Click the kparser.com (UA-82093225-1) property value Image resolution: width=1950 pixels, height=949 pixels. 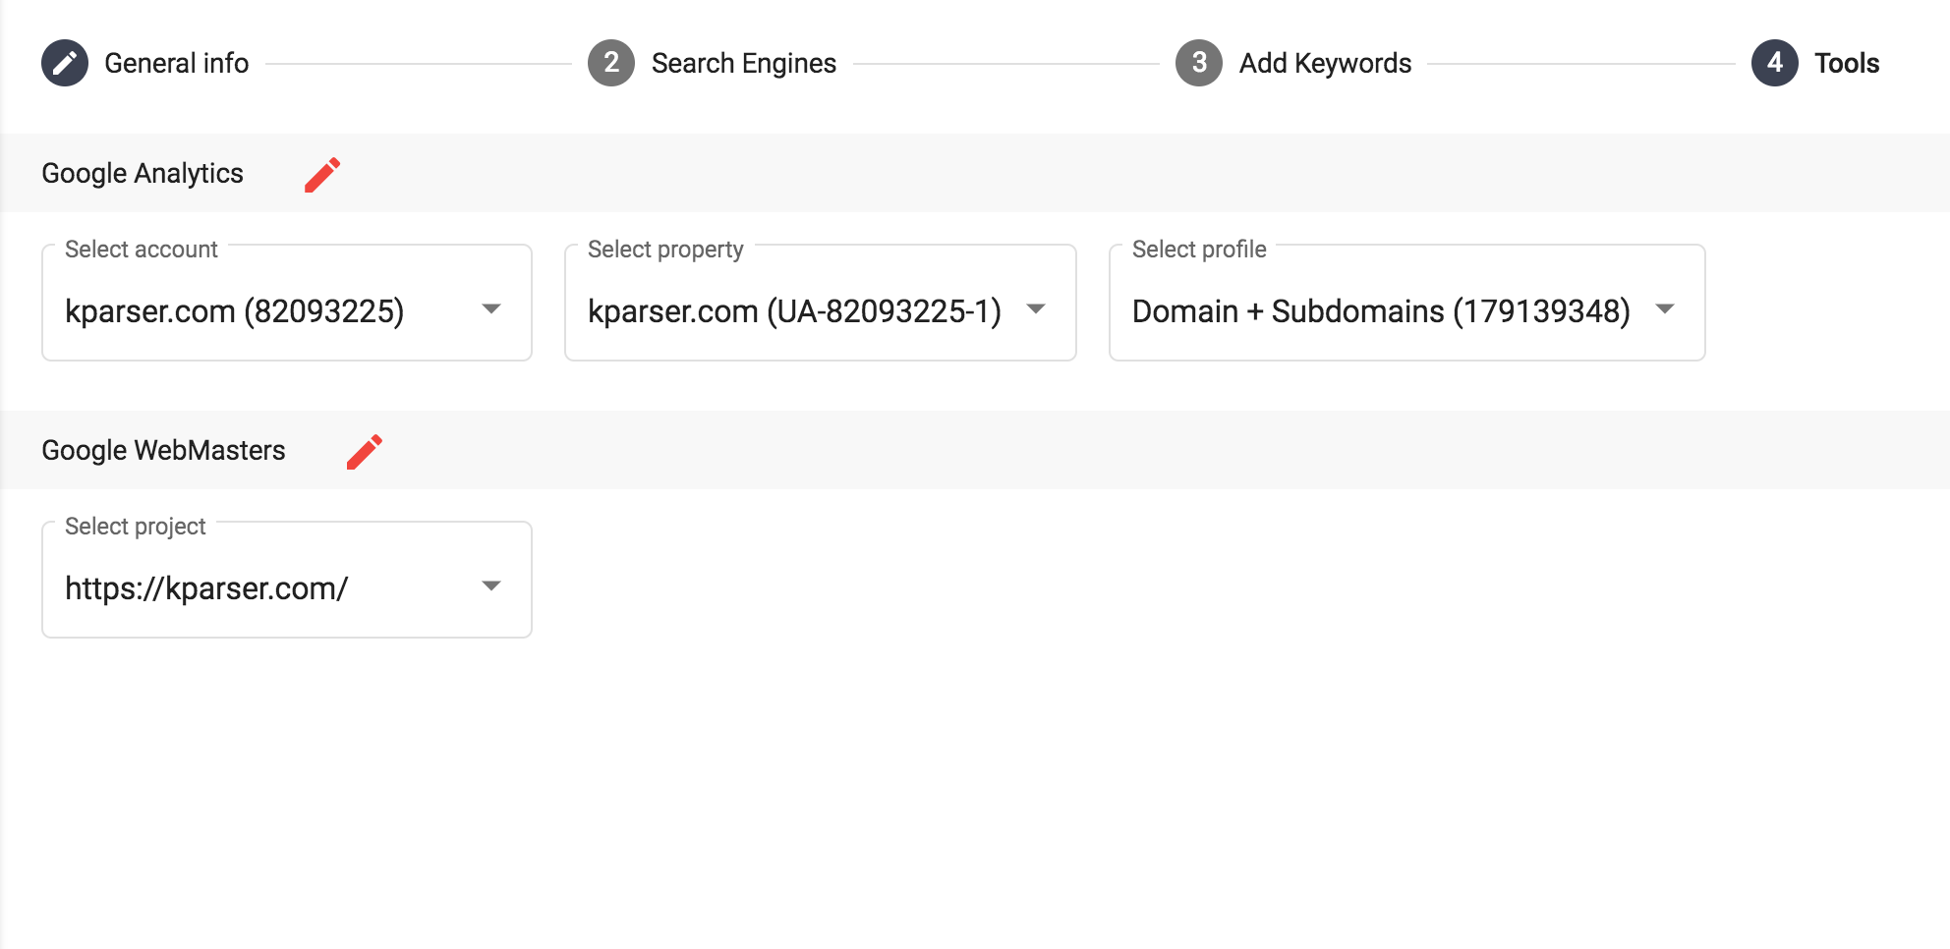pyautogui.click(x=794, y=311)
